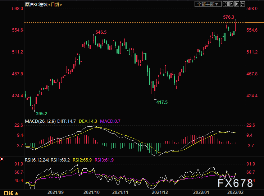The image size is (264, 196).
Task: Click the right axis 598.0 price
Action: [252, 9]
